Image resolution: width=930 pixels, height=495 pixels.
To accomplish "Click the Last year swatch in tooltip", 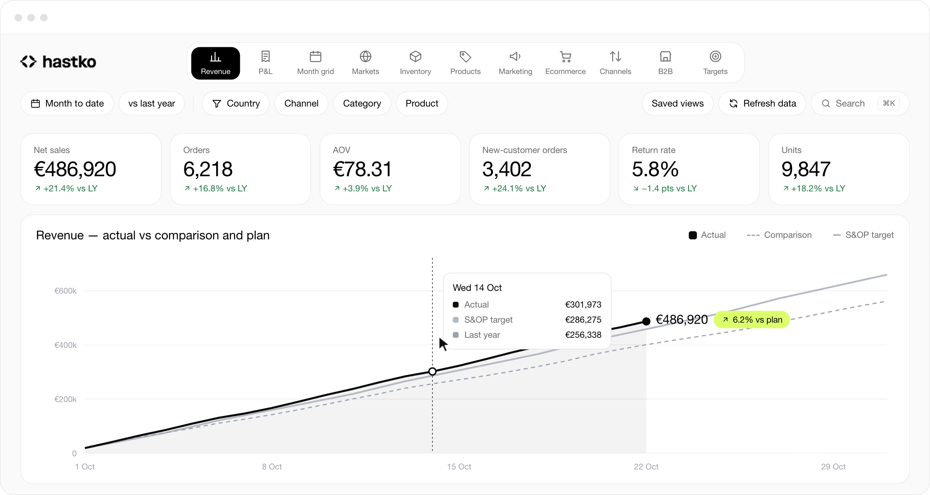I will tap(456, 335).
